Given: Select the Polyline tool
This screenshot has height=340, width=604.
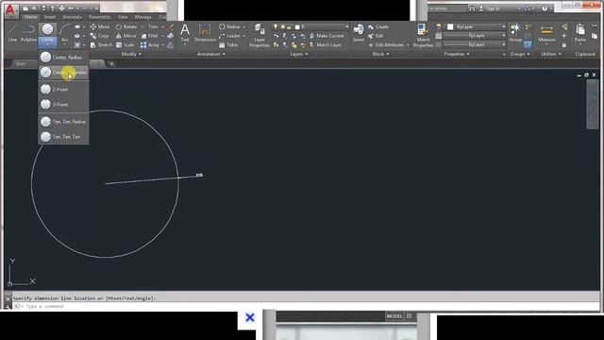Looking at the screenshot, I should coord(28,32).
